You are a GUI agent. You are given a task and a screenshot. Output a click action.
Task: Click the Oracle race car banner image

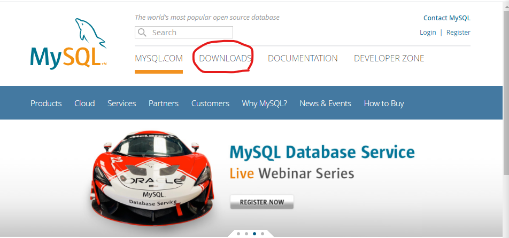pos(152,178)
